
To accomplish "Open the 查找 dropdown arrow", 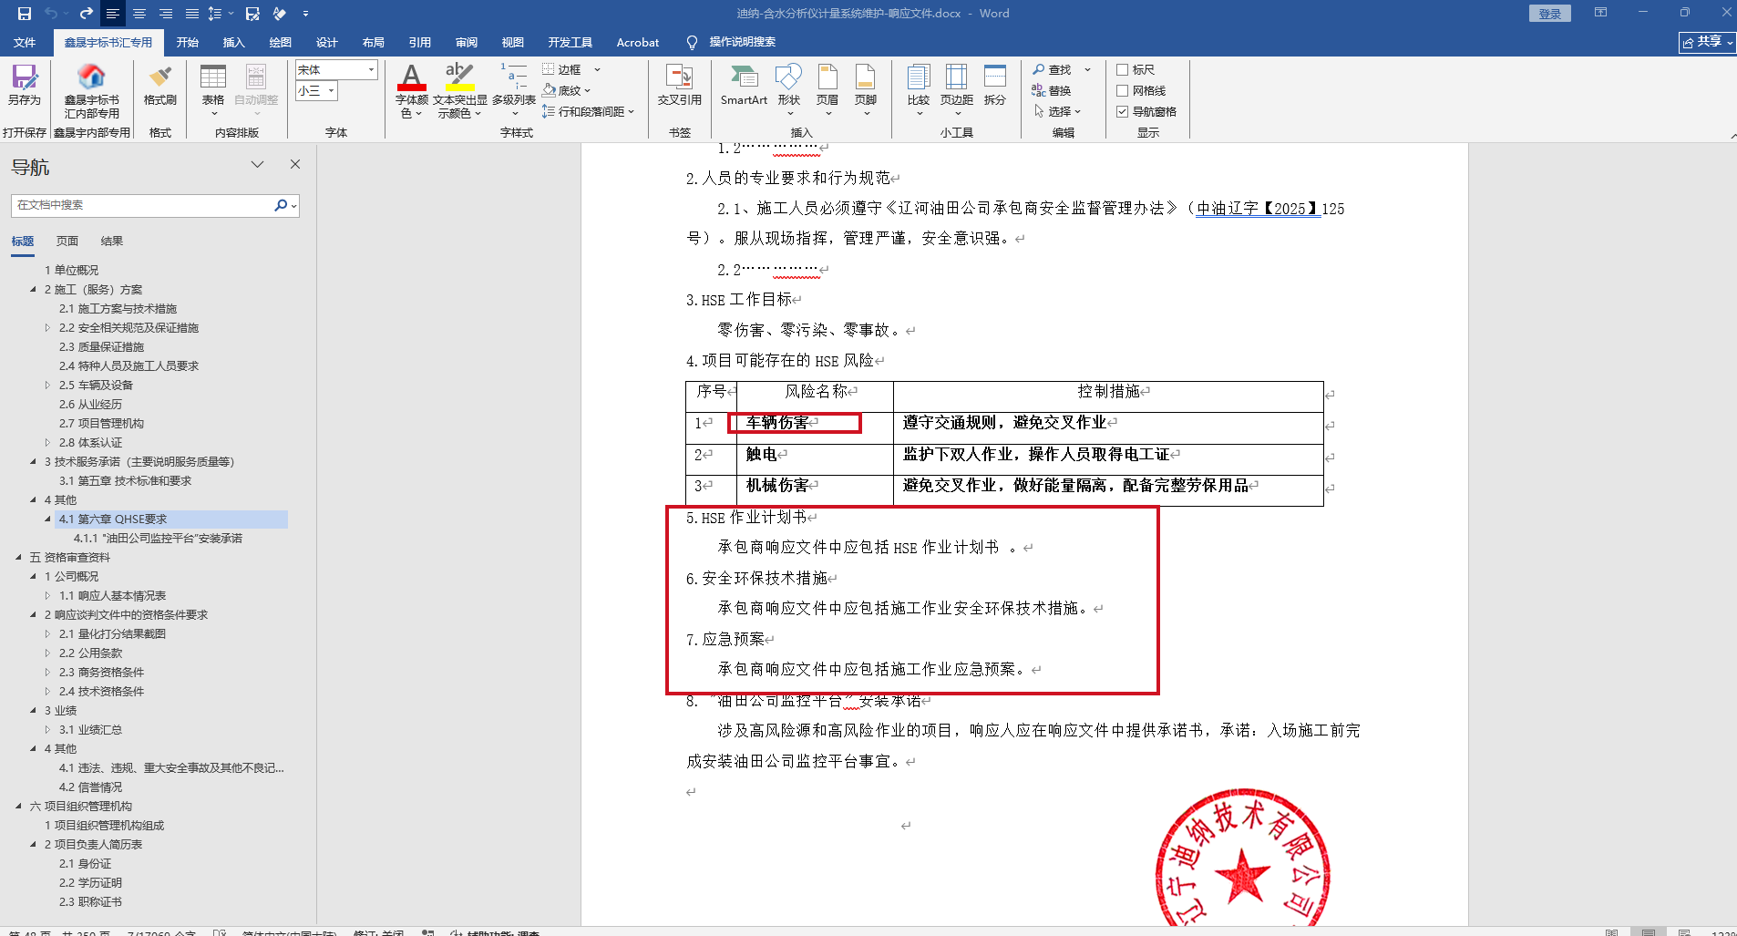I will click(1087, 69).
